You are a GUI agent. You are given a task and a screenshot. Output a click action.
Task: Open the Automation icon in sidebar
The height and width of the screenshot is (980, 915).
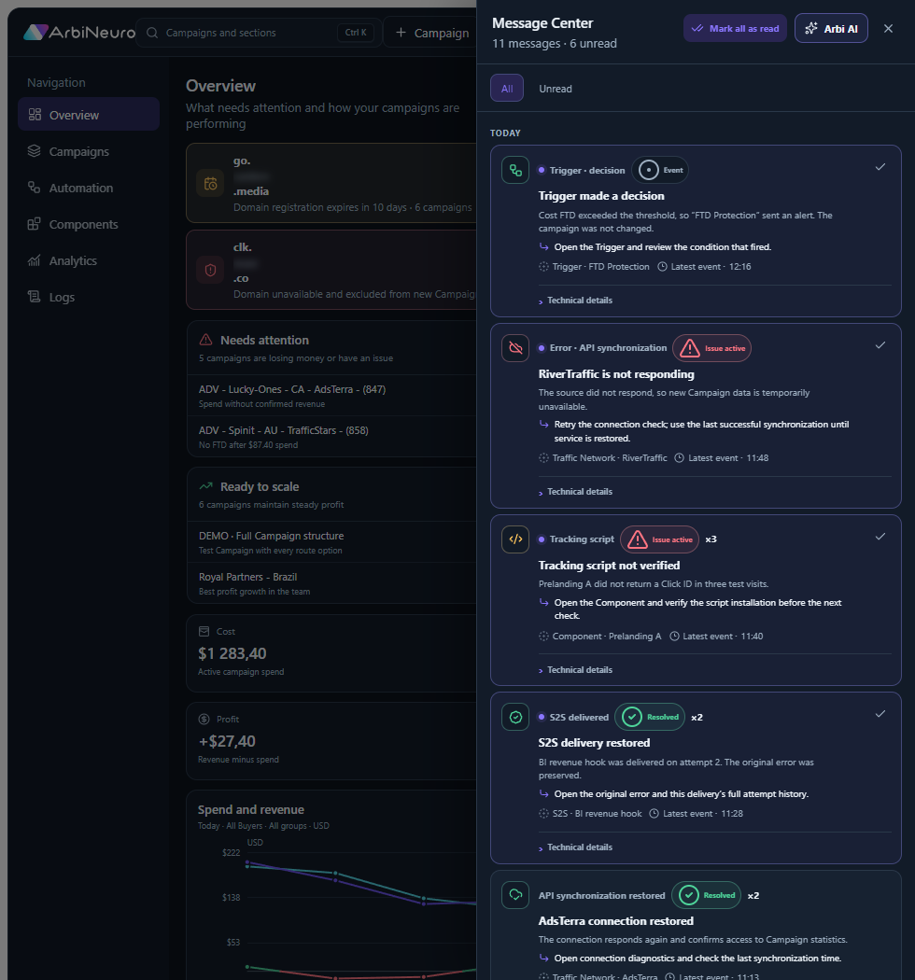click(35, 188)
